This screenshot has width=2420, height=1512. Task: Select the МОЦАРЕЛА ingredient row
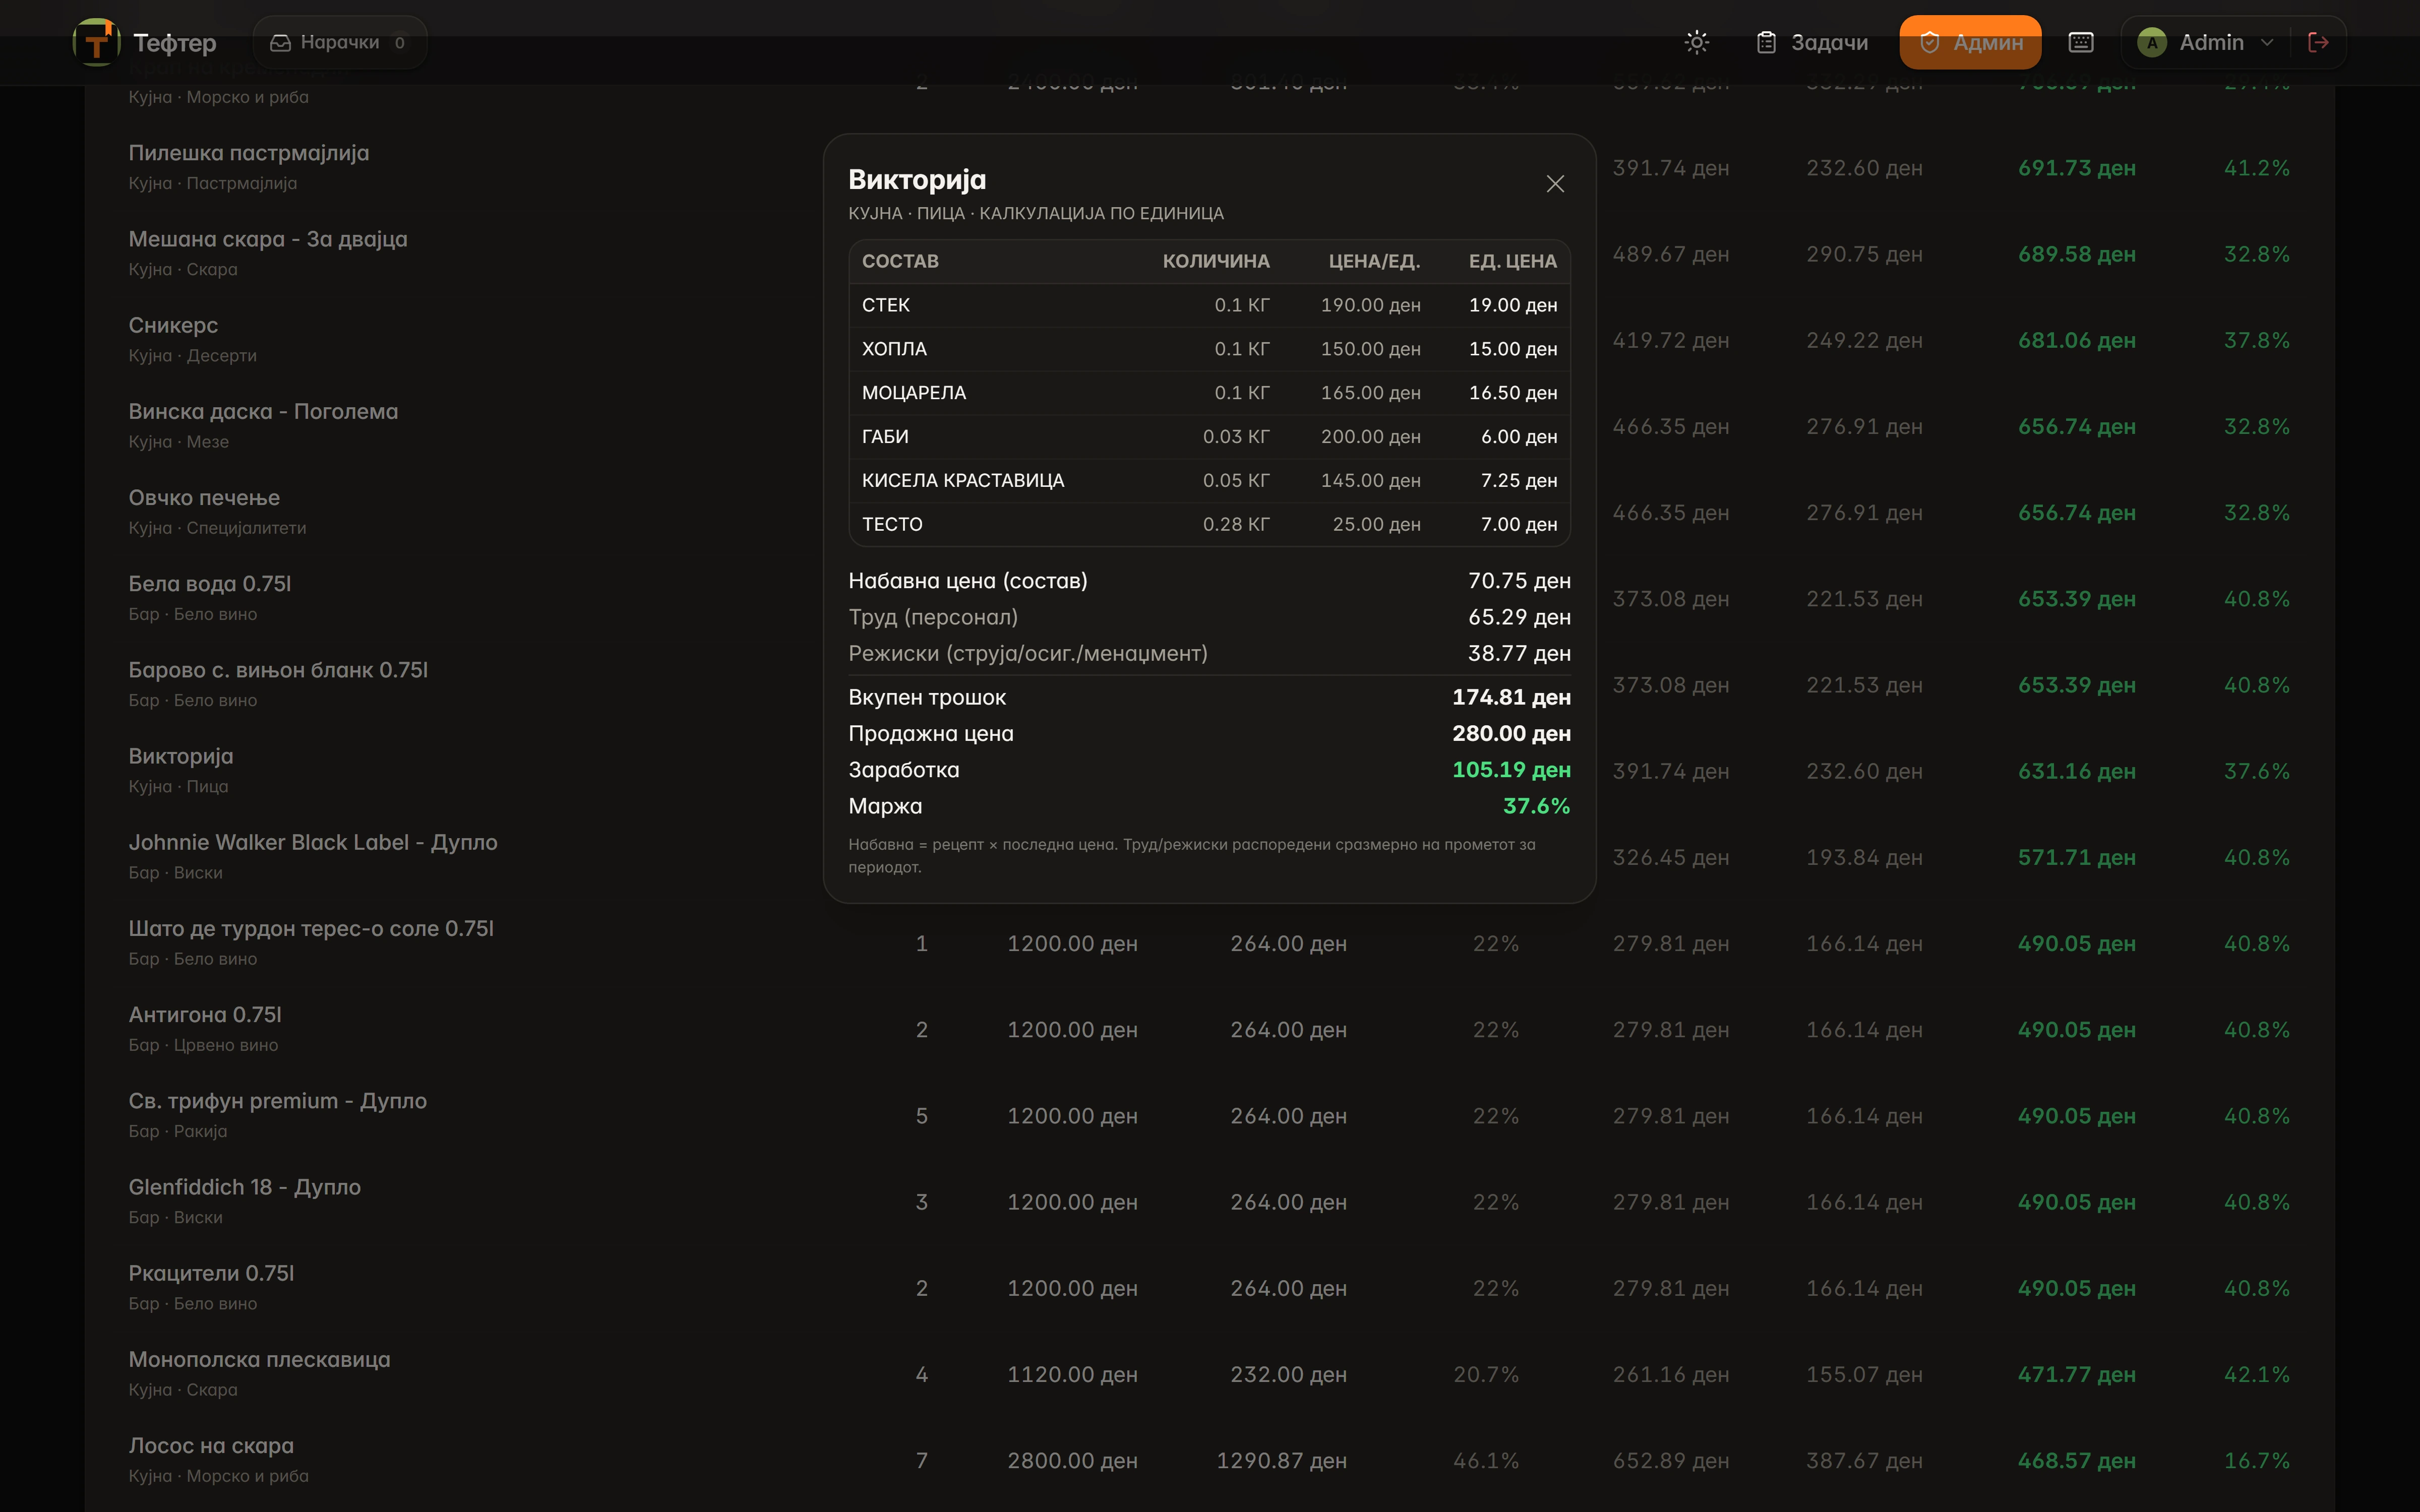[1209, 393]
